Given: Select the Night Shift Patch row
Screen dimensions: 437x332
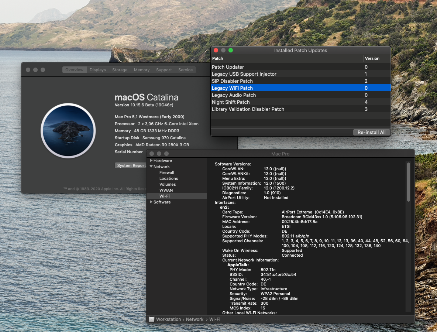Looking at the screenshot, I should coord(231,102).
